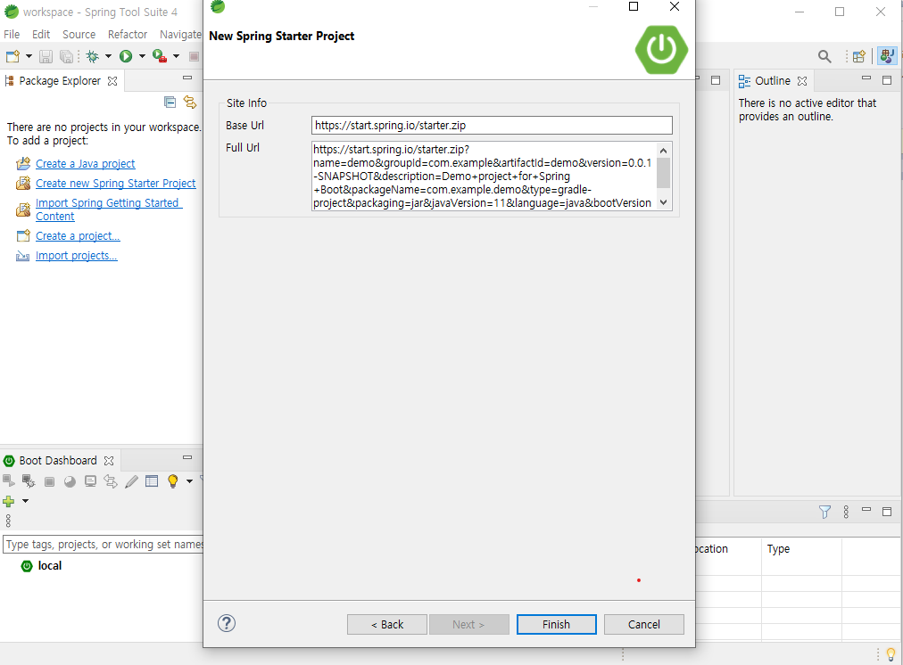Click the Save All icon

67,56
